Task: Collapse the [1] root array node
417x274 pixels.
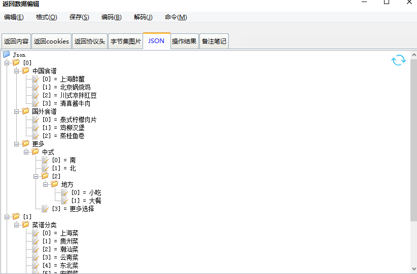Action: tap(7, 217)
